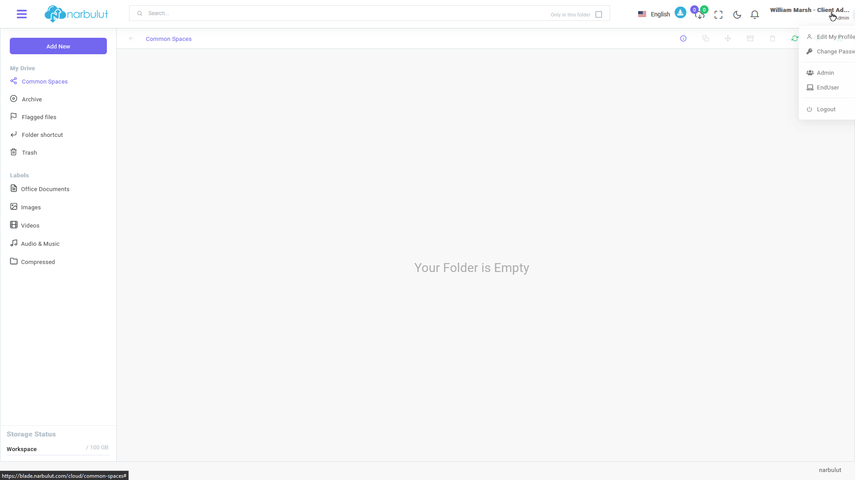Image resolution: width=855 pixels, height=480 pixels.
Task: Click the search magnifier icon
Action: [140, 13]
